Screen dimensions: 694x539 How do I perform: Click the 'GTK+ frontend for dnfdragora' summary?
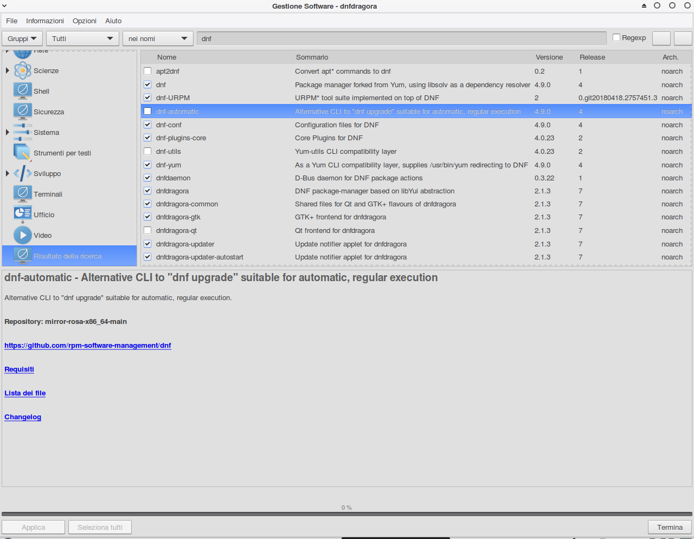[340, 217]
